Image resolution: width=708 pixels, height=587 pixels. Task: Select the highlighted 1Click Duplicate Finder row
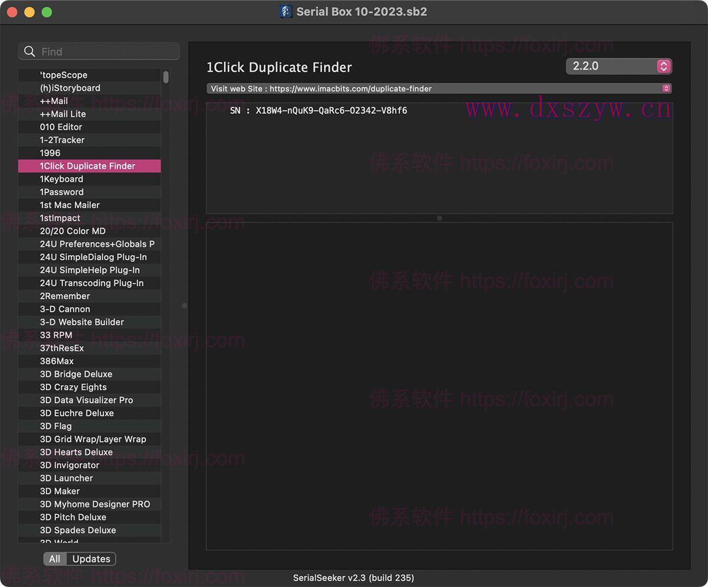pyautogui.click(x=89, y=166)
